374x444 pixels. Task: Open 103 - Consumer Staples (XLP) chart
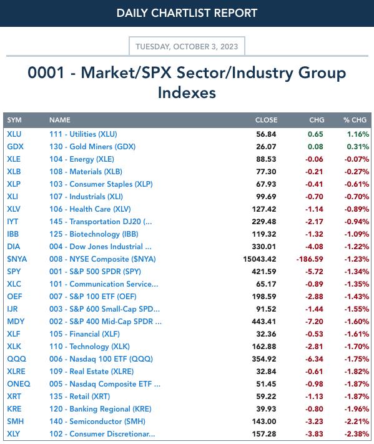point(101,184)
